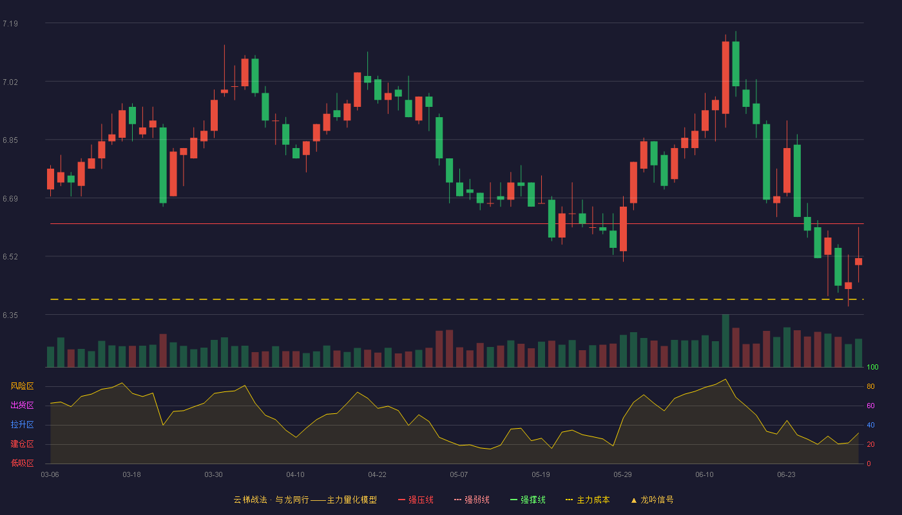
Task: Click the 06-10 date label
Action: coord(704,474)
